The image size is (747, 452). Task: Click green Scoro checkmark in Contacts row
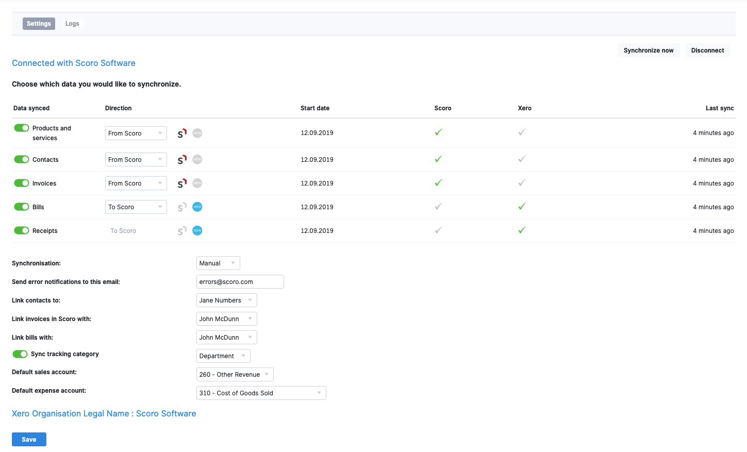(438, 159)
